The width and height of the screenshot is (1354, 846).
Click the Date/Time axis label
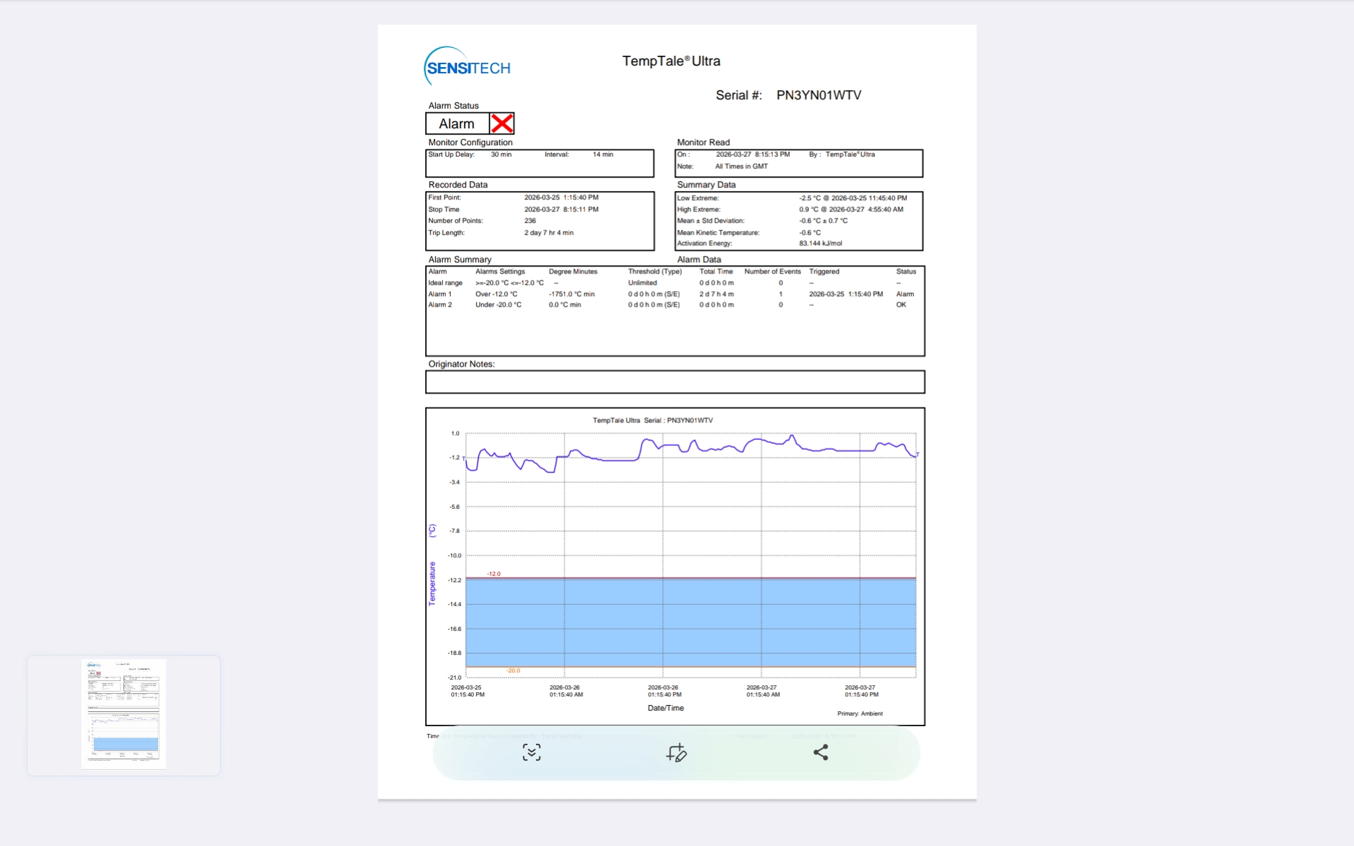pyautogui.click(x=665, y=708)
